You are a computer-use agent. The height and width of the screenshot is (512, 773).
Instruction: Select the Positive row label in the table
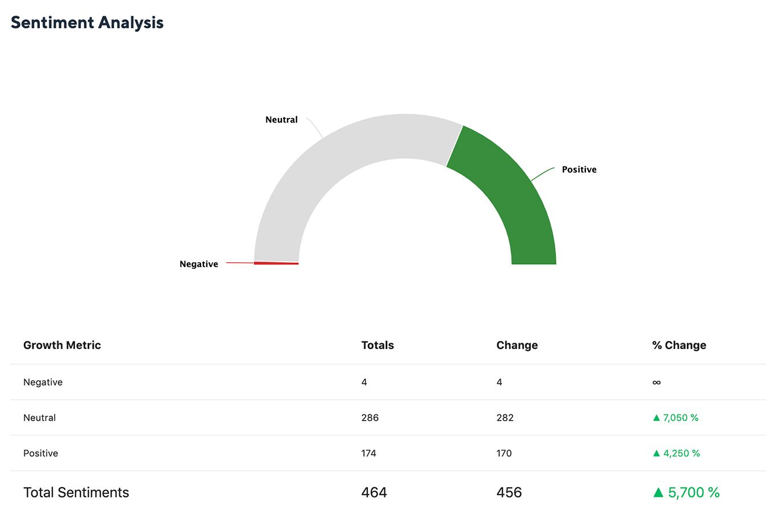[x=40, y=453]
